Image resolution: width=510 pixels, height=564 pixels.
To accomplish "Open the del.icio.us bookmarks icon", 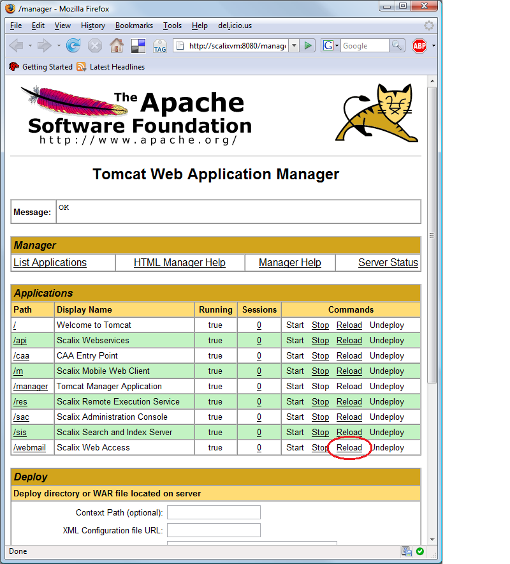I will (x=138, y=46).
